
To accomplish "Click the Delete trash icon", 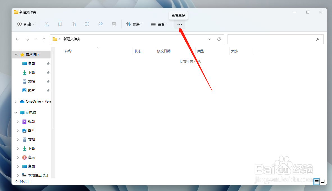I will tap(114, 24).
